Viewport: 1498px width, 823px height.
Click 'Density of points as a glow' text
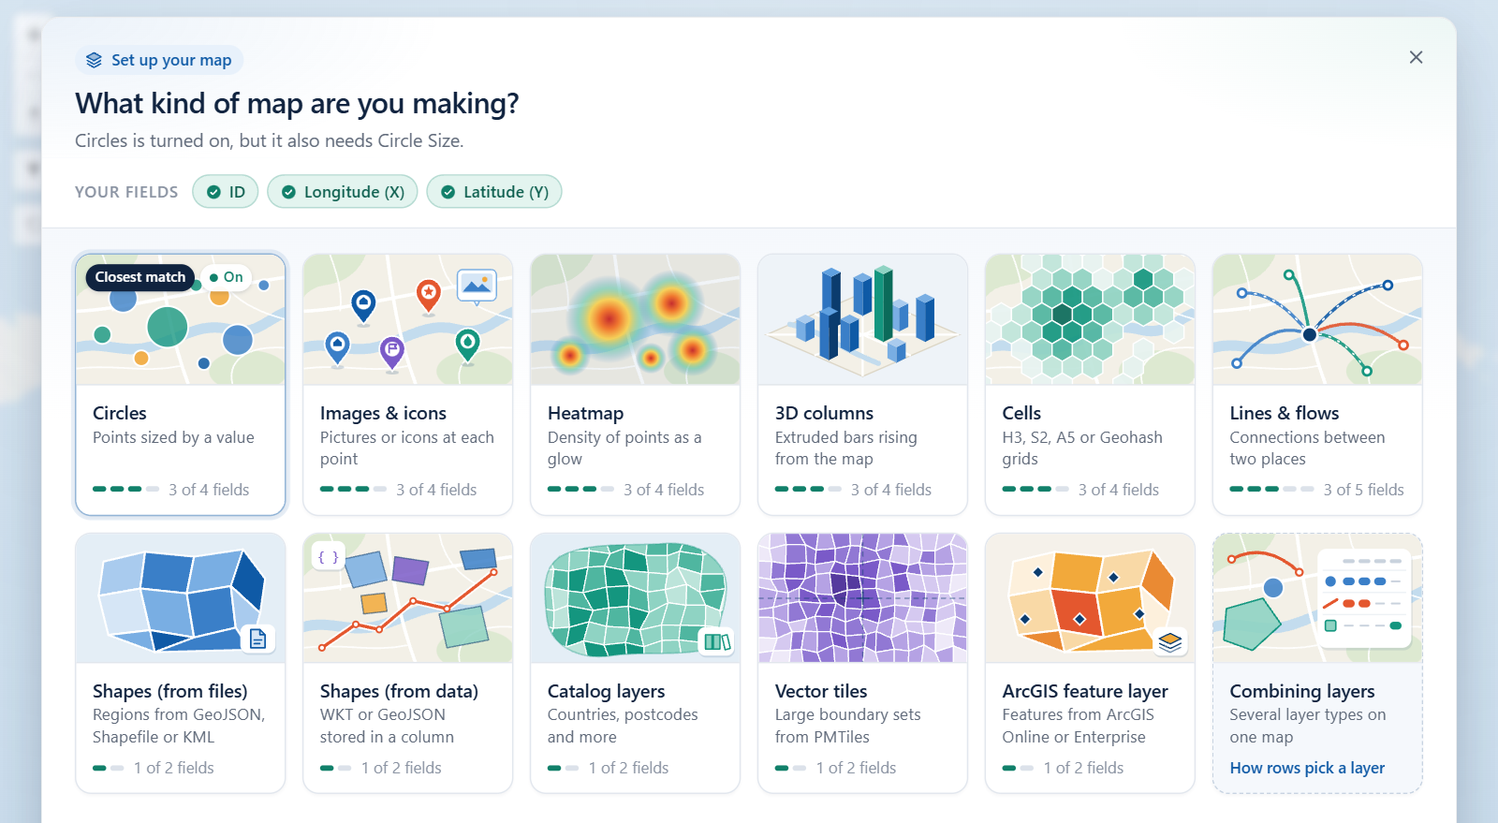[x=624, y=448]
